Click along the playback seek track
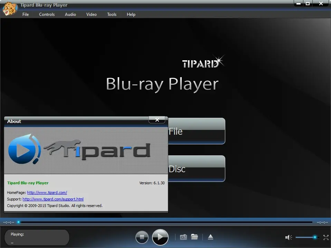 pos(166,222)
